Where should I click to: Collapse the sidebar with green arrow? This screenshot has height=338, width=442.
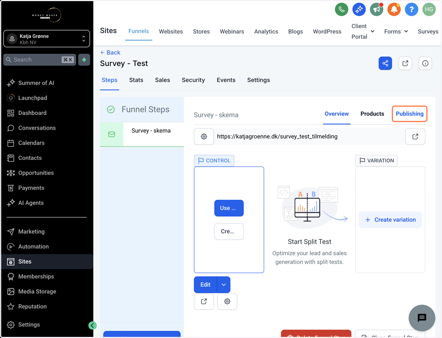(x=92, y=325)
